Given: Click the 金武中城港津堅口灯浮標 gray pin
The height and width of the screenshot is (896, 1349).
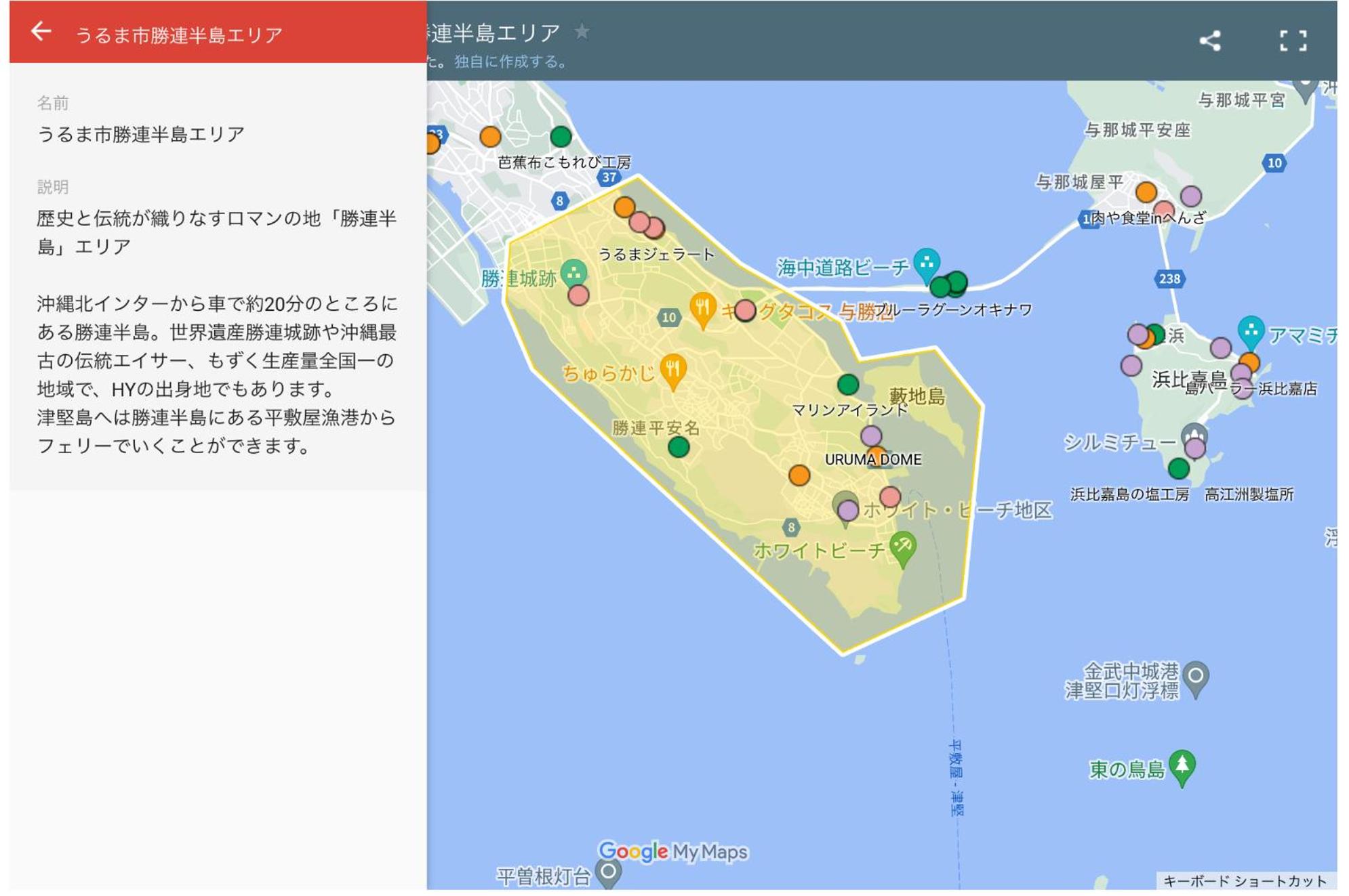Looking at the screenshot, I should point(1196,679).
